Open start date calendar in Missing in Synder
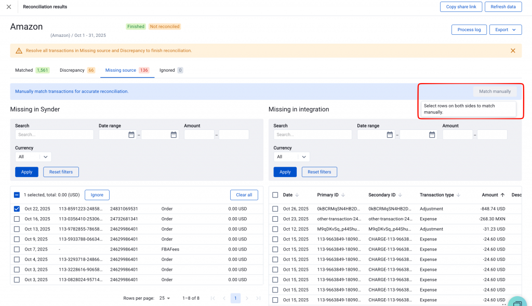Viewport: 532px width, 306px height. click(131, 135)
